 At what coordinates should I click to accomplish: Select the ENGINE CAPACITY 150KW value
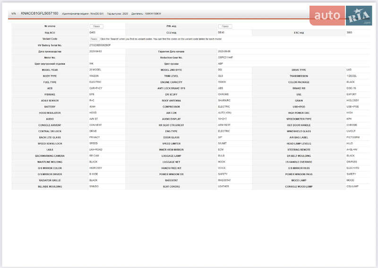point(222,82)
